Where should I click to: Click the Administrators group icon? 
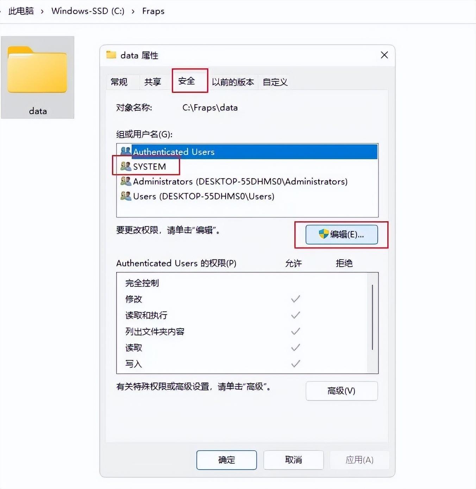[x=126, y=181]
